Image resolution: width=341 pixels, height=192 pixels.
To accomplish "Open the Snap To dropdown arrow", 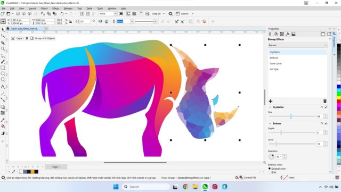I will [164, 14].
